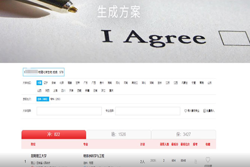Pick the 山东 region filter
The height and width of the screenshot is (167, 250).
click(210, 83)
